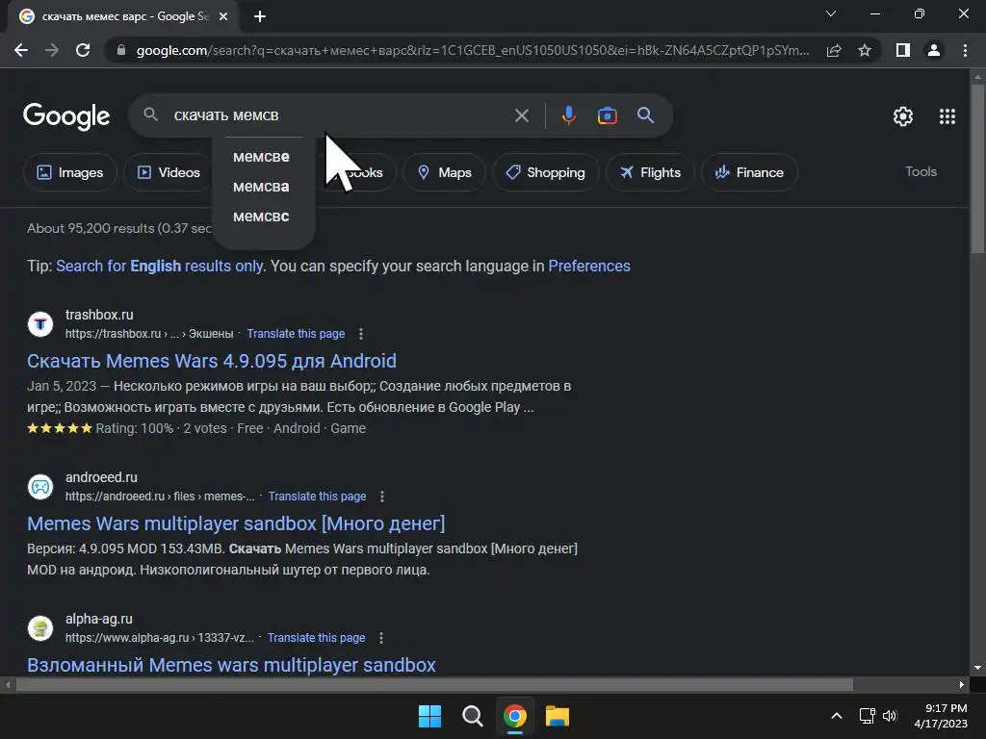
Task: Open Google quick settings gear
Action: click(x=903, y=116)
